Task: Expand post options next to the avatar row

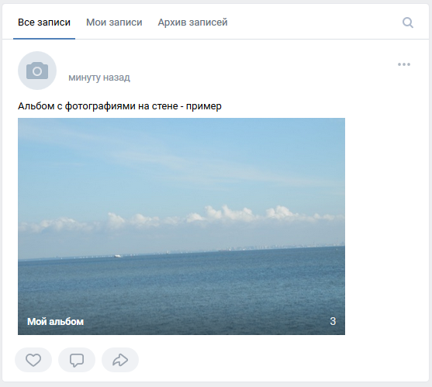Action: pos(404,64)
